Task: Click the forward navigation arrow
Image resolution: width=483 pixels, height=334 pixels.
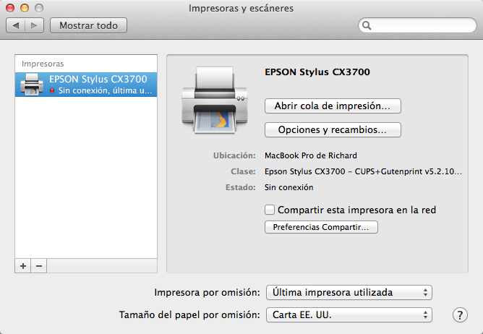Action: (x=34, y=25)
